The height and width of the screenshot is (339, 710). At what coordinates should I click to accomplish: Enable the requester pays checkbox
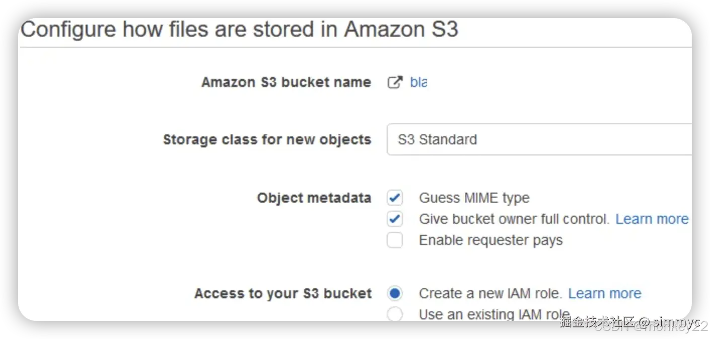coord(395,240)
